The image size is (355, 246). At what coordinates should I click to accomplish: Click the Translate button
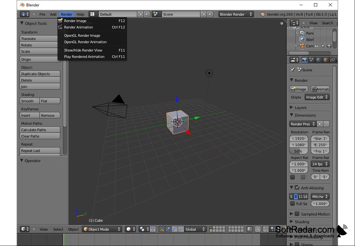(40, 39)
